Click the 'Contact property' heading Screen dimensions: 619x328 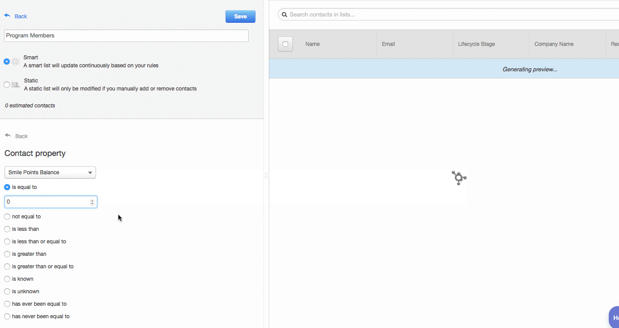[35, 153]
